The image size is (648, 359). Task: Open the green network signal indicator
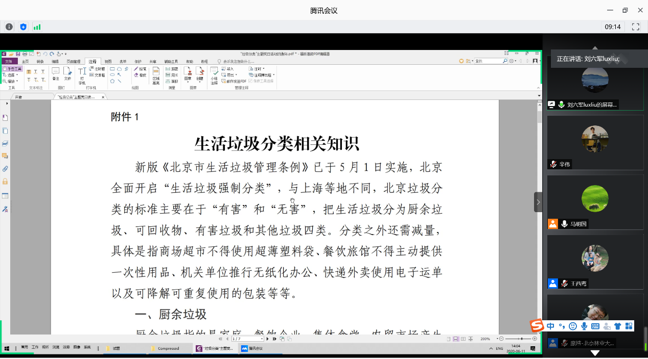pos(37,27)
